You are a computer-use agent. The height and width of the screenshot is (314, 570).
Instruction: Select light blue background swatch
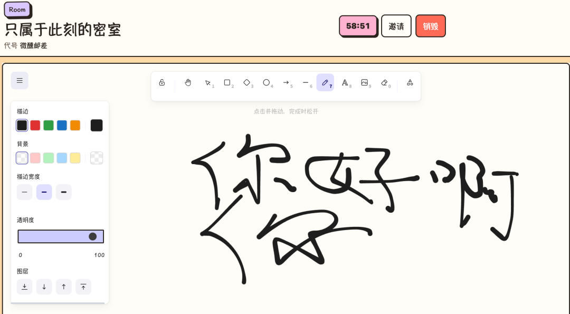[62, 158]
